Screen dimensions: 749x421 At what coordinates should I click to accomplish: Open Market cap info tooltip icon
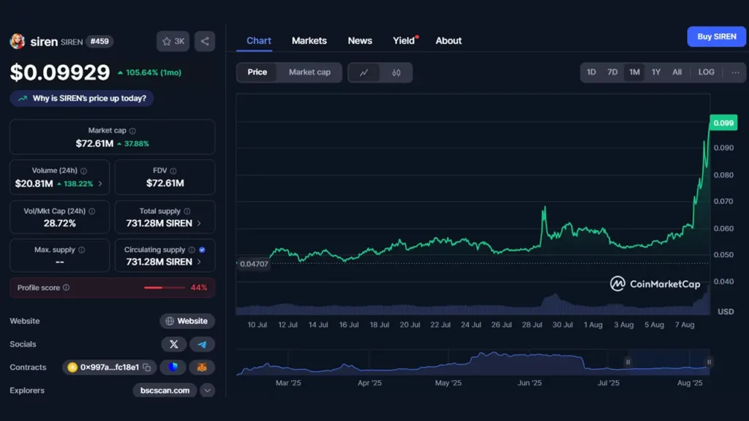pyautogui.click(x=132, y=131)
